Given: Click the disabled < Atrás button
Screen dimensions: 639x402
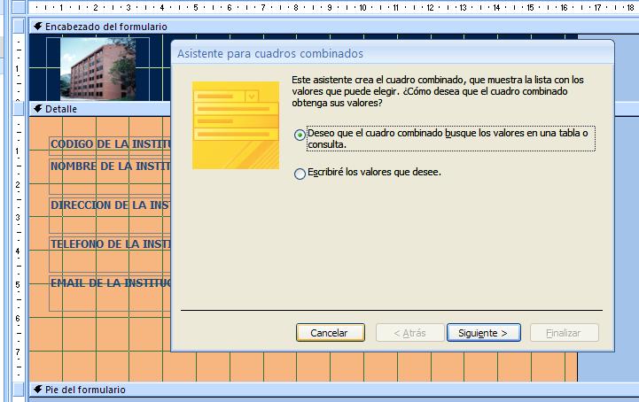Looking at the screenshot, I should [409, 333].
